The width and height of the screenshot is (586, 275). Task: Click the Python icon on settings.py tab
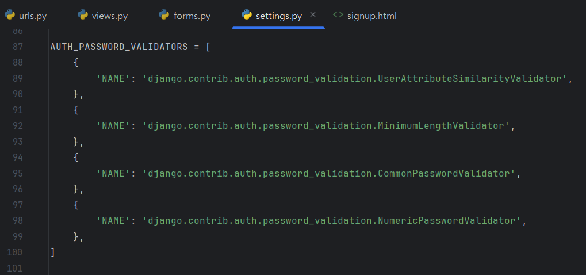coord(247,16)
